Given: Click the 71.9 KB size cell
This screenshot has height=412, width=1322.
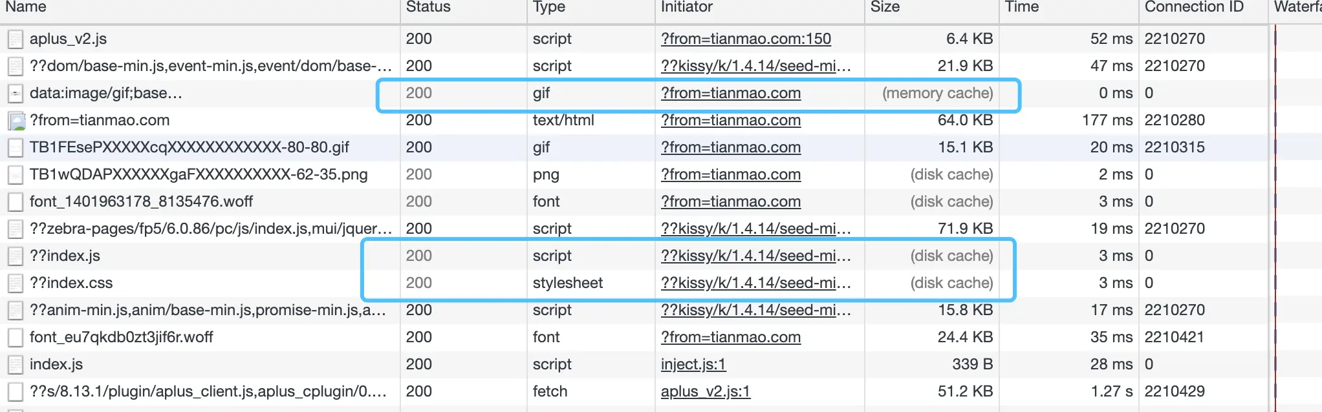Looking at the screenshot, I should tap(965, 229).
